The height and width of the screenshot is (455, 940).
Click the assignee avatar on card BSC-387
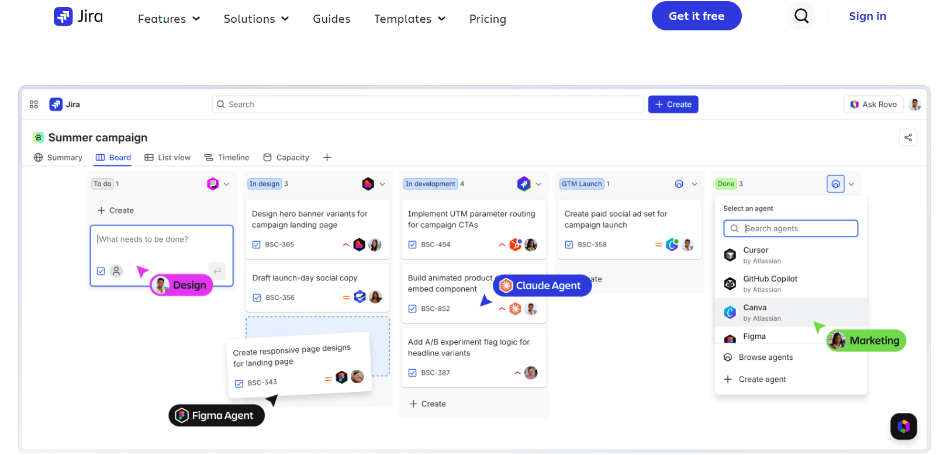[x=531, y=373]
